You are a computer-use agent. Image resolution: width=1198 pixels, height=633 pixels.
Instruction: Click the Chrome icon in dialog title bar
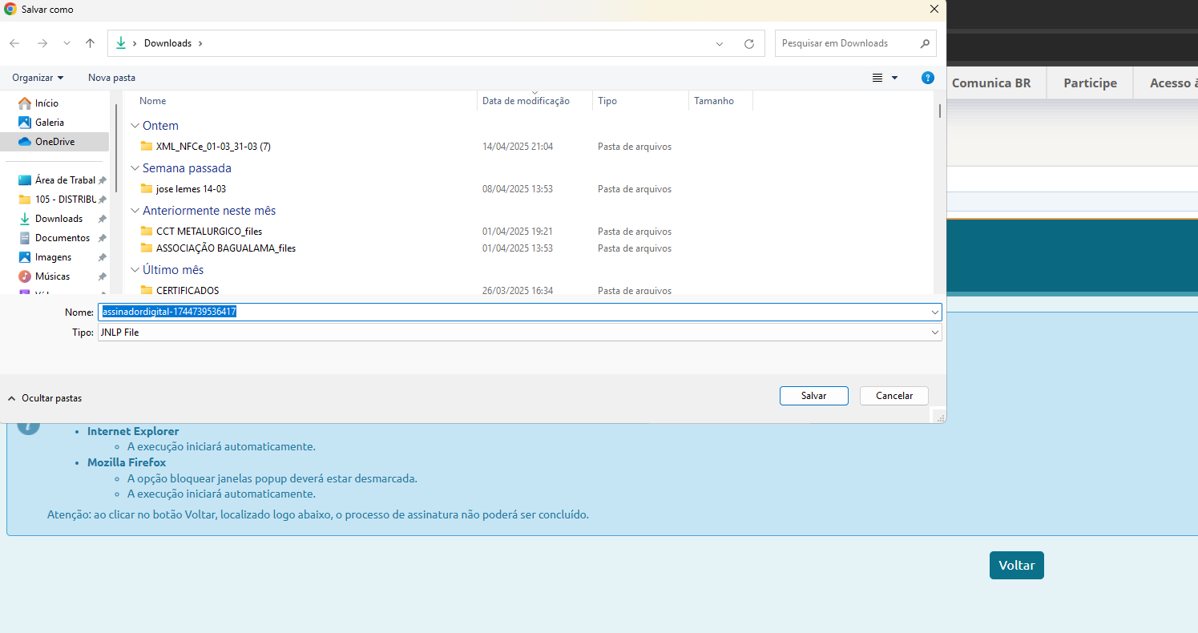[x=10, y=9]
